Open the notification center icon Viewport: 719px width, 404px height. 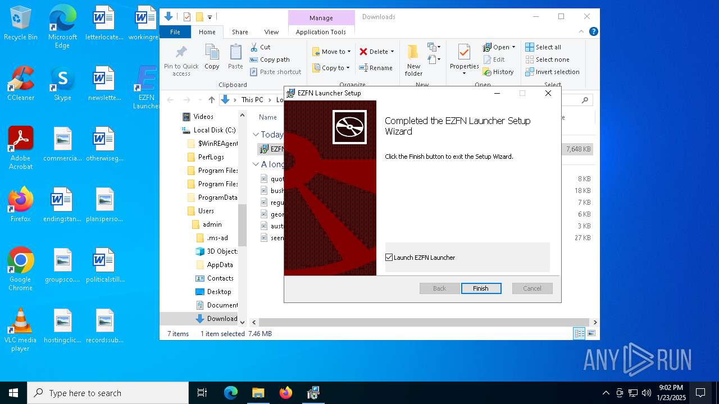(700, 393)
